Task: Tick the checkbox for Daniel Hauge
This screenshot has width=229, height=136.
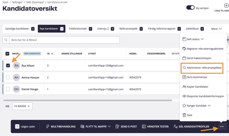Action: pyautogui.click(x=8, y=89)
